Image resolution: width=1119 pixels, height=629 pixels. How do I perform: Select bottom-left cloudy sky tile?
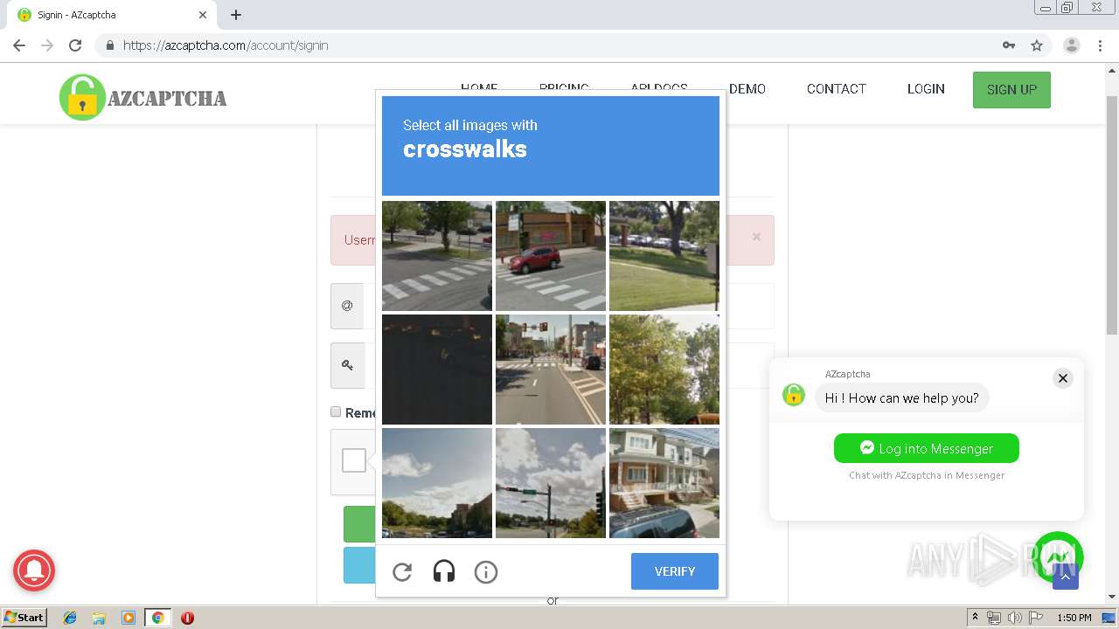(x=437, y=483)
